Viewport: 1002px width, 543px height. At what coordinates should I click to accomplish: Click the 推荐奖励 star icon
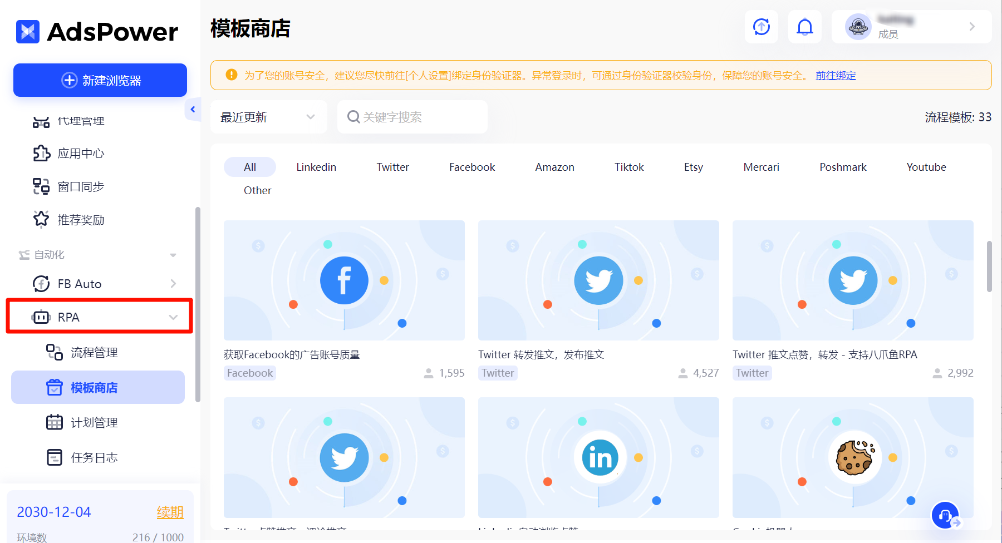click(41, 219)
